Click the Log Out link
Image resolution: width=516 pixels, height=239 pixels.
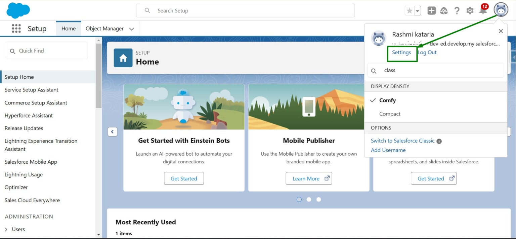click(x=427, y=53)
